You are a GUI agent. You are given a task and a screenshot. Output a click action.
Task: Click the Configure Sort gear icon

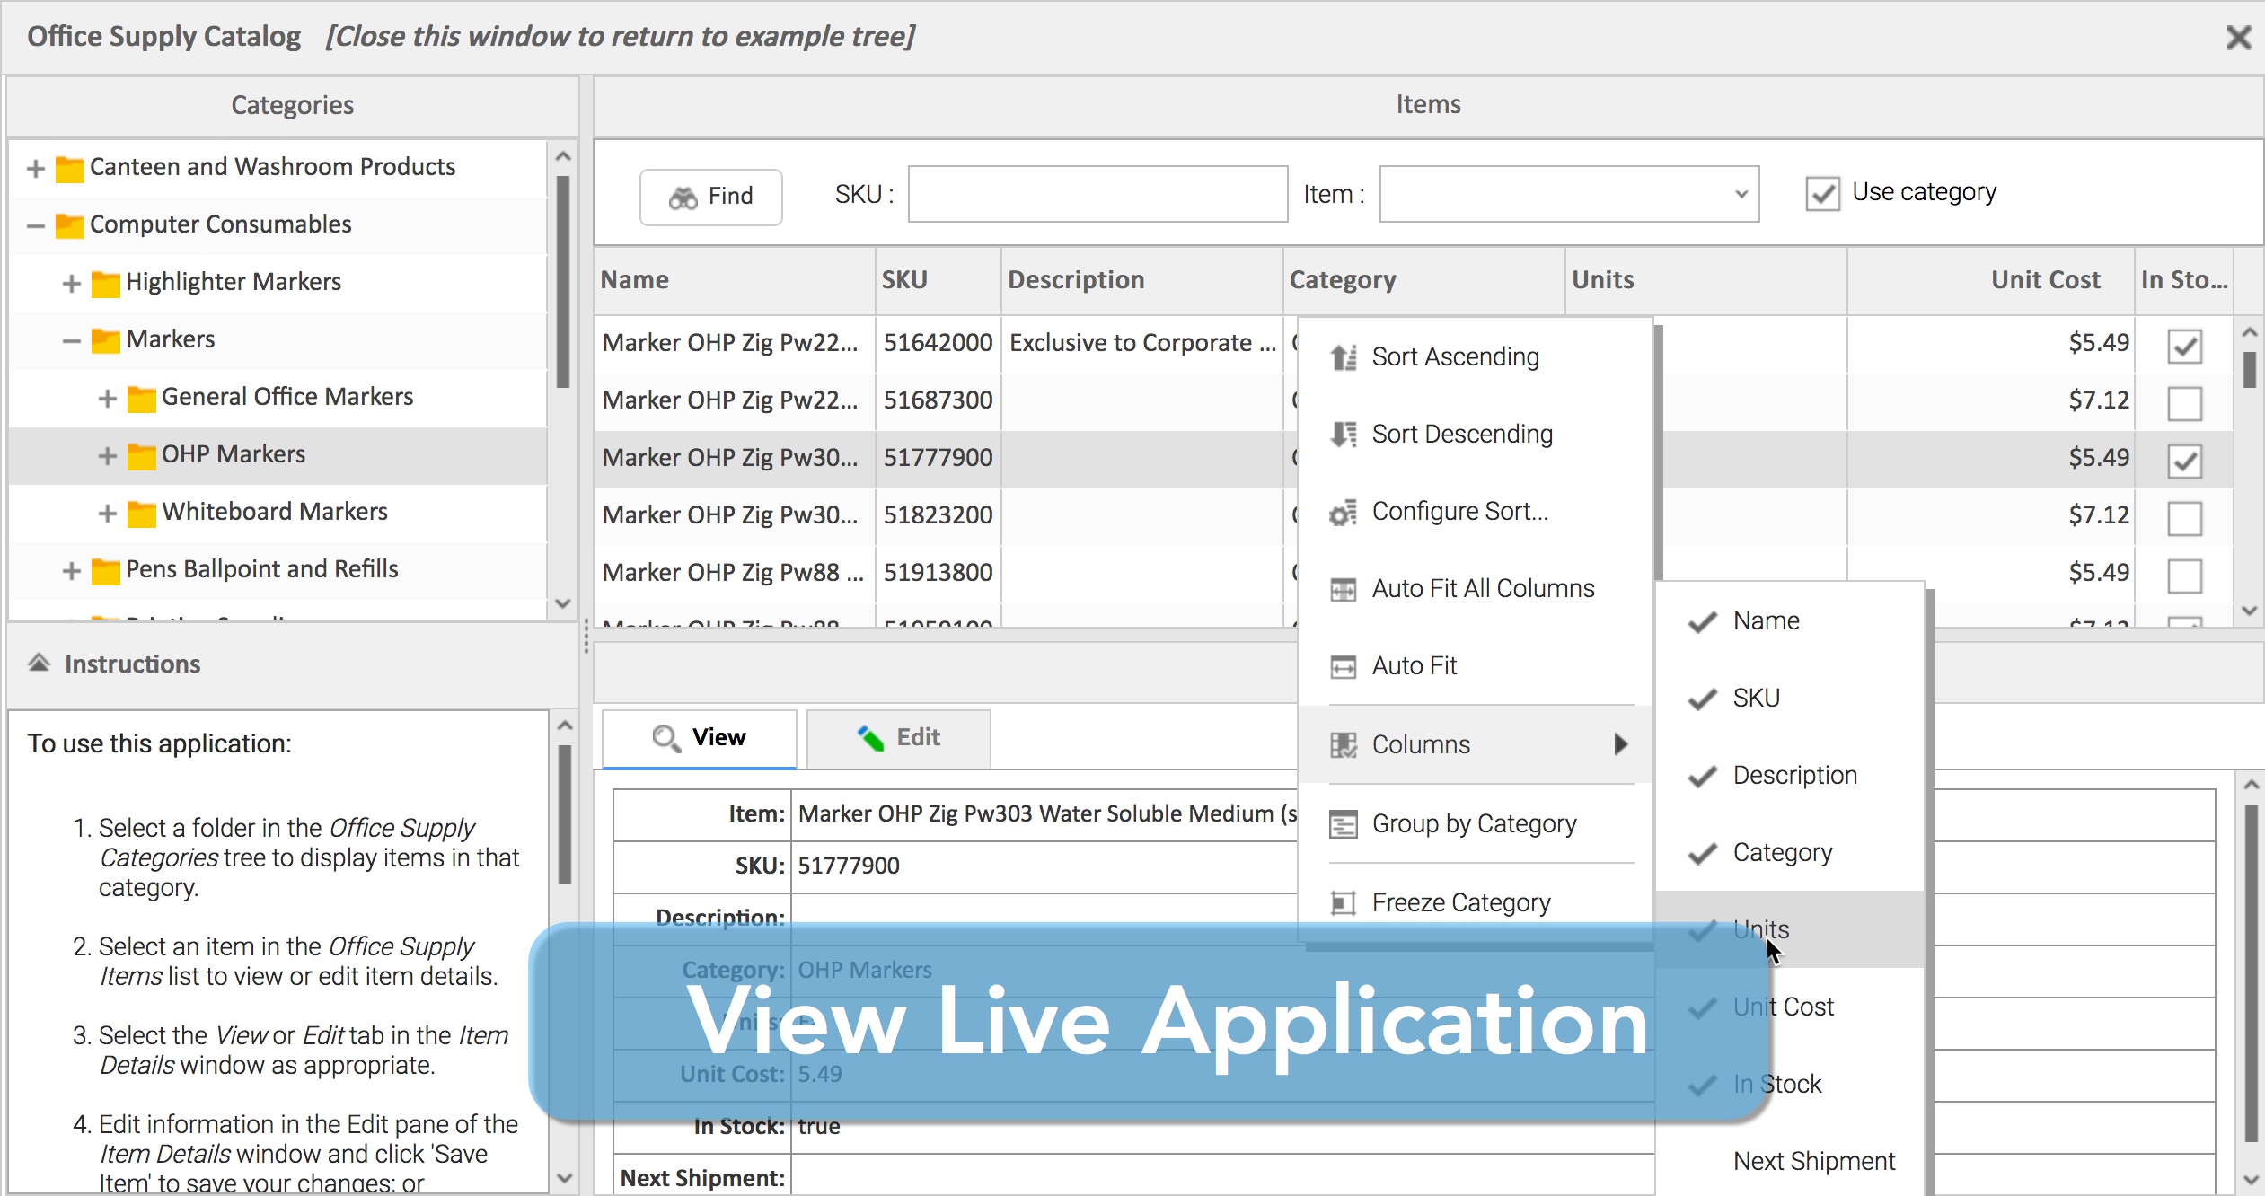tap(1344, 512)
